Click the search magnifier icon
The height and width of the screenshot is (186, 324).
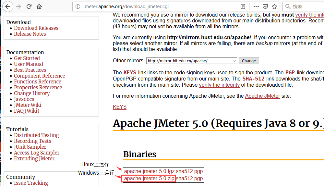(x=288, y=6)
